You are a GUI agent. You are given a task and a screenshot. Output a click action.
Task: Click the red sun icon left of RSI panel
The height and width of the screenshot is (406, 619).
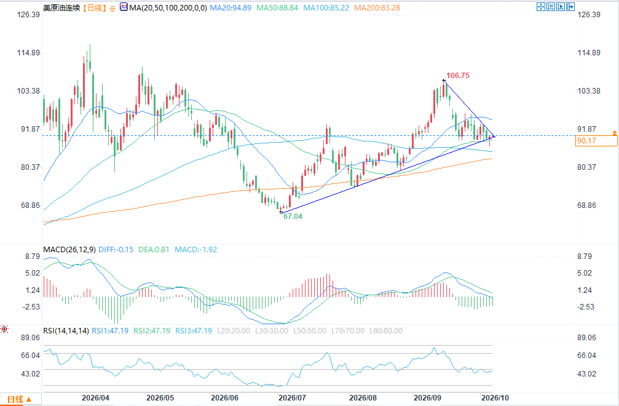4,329
